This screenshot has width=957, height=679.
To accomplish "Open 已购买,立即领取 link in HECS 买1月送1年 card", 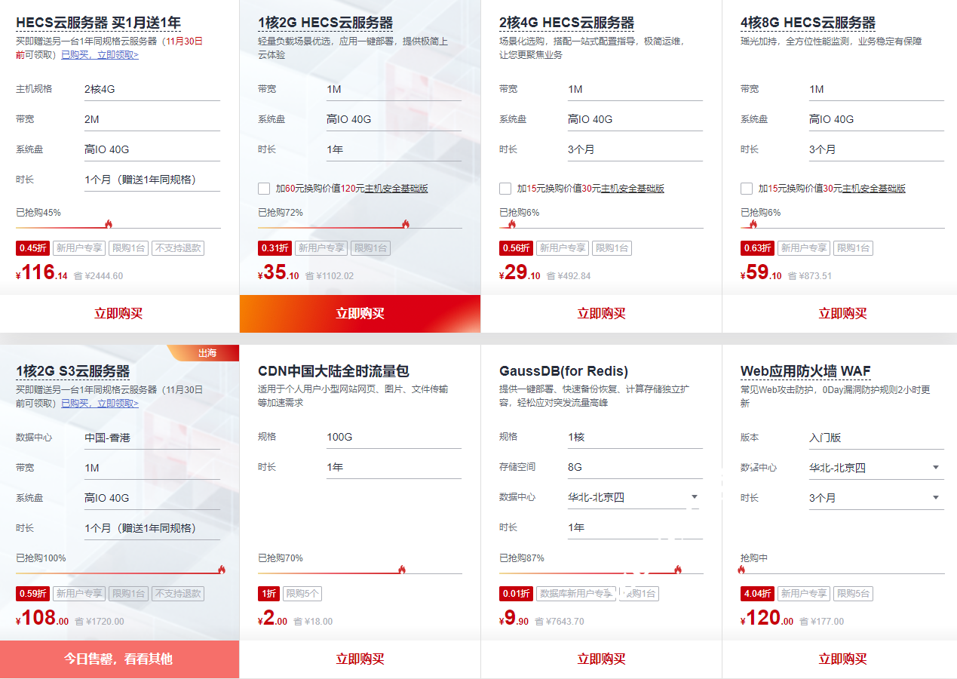I will [100, 54].
